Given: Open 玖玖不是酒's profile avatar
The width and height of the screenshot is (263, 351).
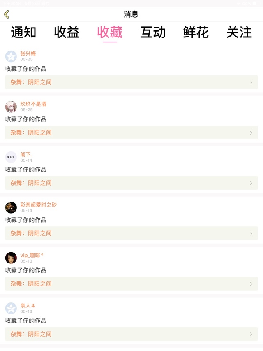Looking at the screenshot, I should tap(11, 107).
